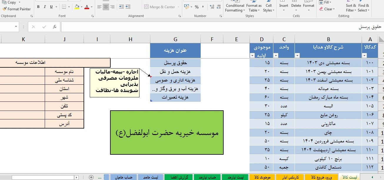Select the هزینه تعمیرات cell
This screenshot has width=384, height=180.
175,97
